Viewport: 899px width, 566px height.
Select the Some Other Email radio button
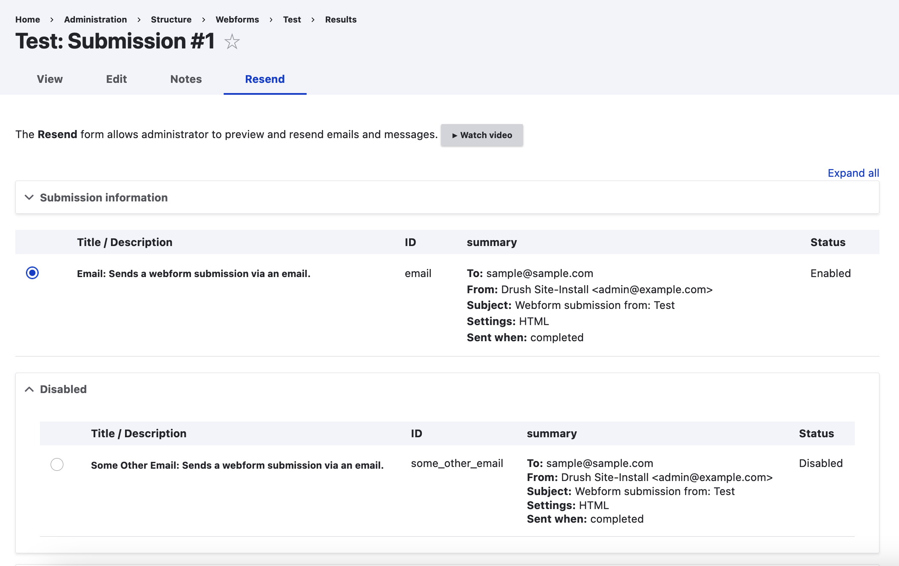[57, 464]
